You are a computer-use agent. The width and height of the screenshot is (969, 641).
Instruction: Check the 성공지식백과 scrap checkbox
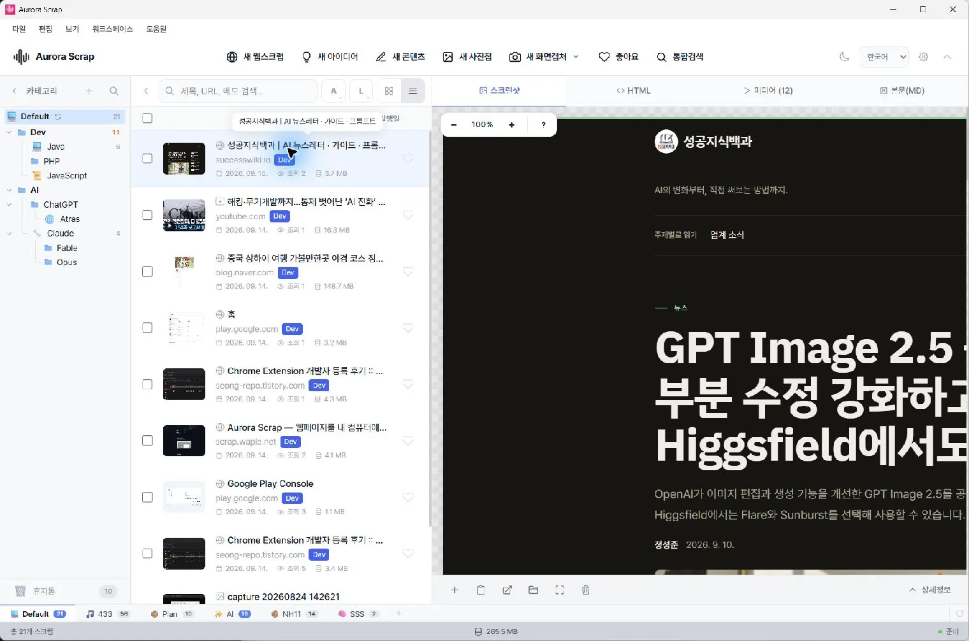tap(147, 159)
